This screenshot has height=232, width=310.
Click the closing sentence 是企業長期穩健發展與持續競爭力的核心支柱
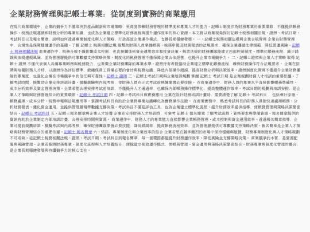point(49,150)
